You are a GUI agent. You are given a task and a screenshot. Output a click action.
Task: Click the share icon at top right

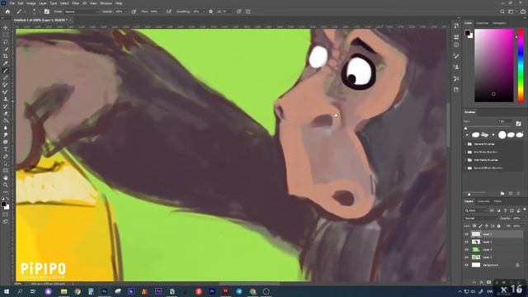pyautogui.click(x=523, y=12)
